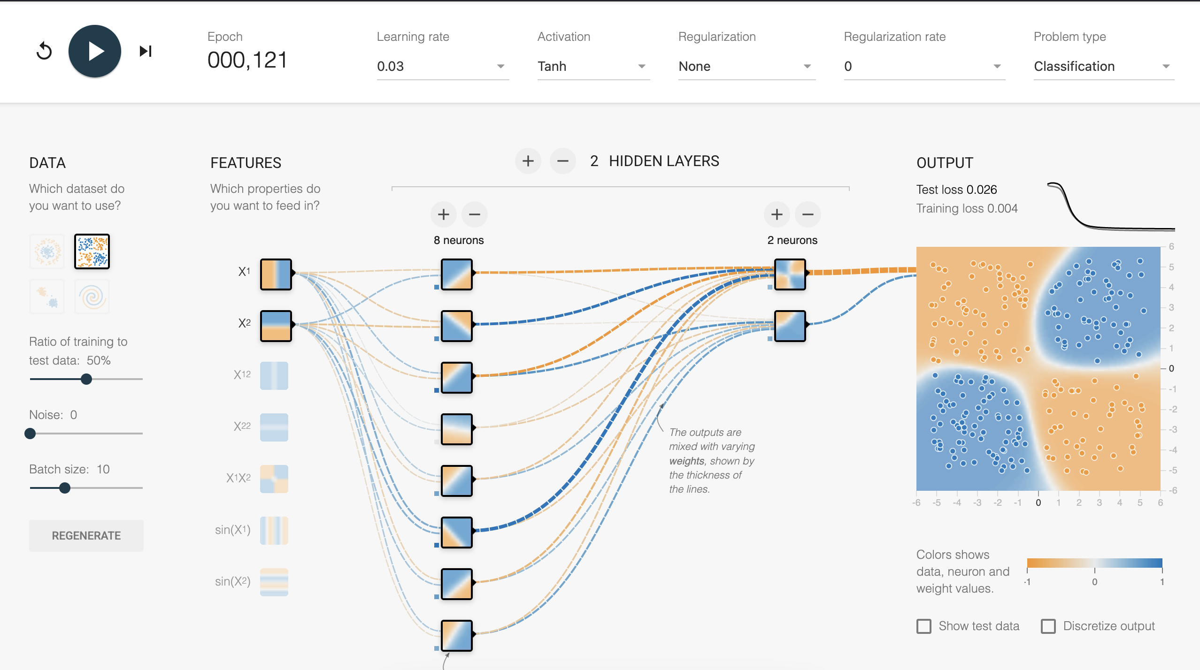
Task: Select the circle dataset thumbnail
Action: pyautogui.click(x=47, y=251)
